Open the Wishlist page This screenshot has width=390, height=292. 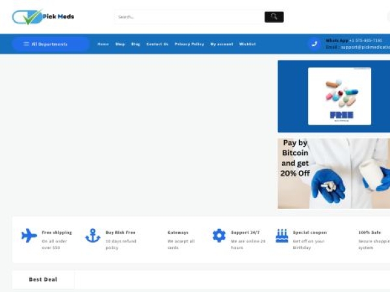pyautogui.click(x=247, y=44)
